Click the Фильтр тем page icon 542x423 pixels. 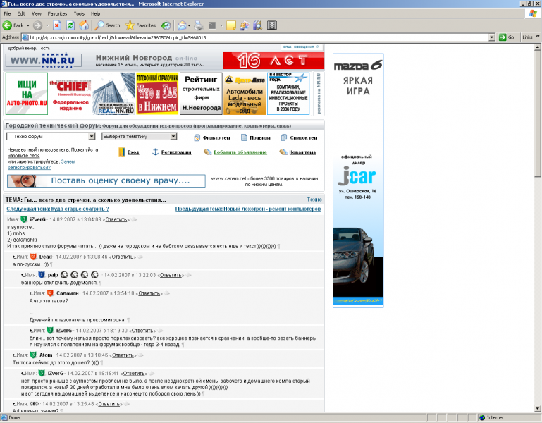click(x=197, y=137)
